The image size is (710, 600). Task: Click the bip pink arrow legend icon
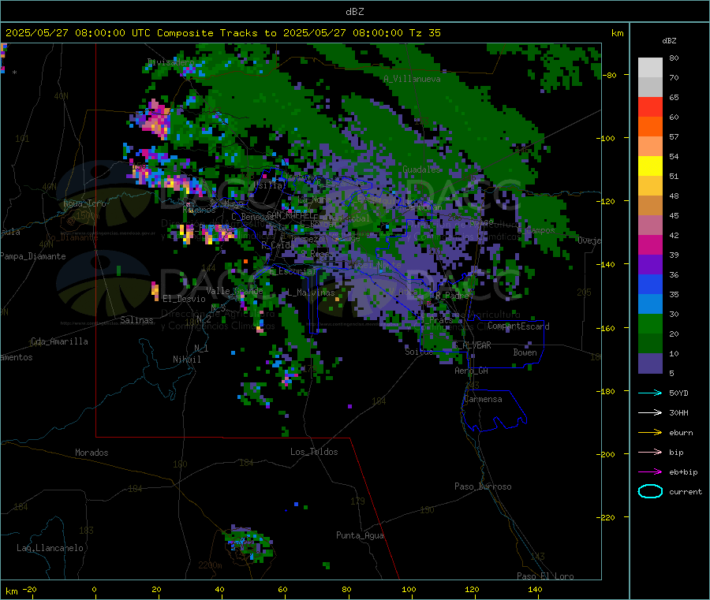[x=650, y=452]
